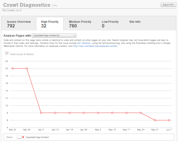
Task: Export the report as PDF
Action: tap(168, 5)
